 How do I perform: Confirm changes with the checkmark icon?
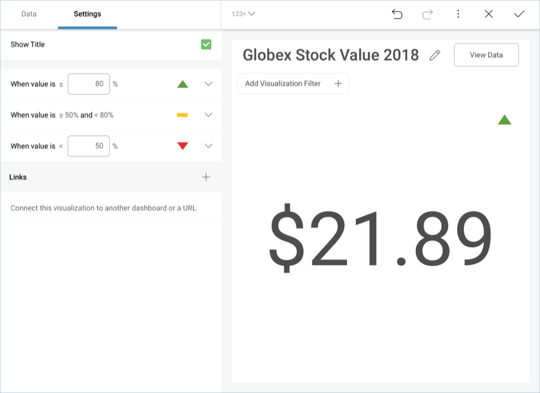pos(520,14)
